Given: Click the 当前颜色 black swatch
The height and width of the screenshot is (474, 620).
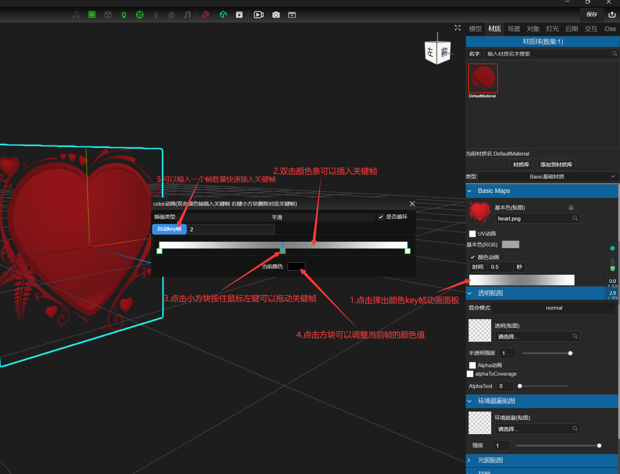Looking at the screenshot, I should coord(296,266).
